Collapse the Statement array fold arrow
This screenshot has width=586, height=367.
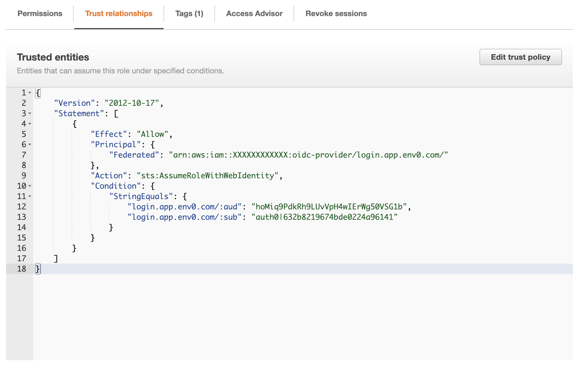[x=30, y=113]
